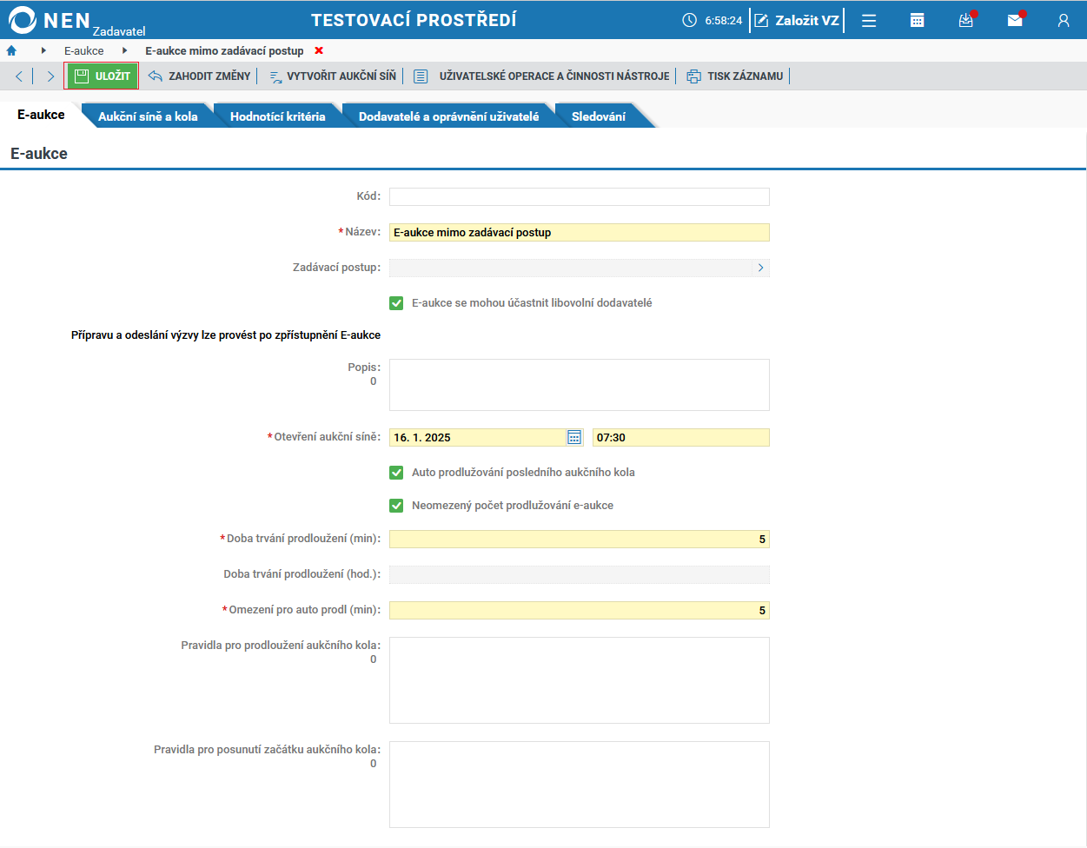Click the TESTOVACÍ PROSTŘEDÍ header text
Viewport: 1087px width, 848px height.
(x=414, y=20)
